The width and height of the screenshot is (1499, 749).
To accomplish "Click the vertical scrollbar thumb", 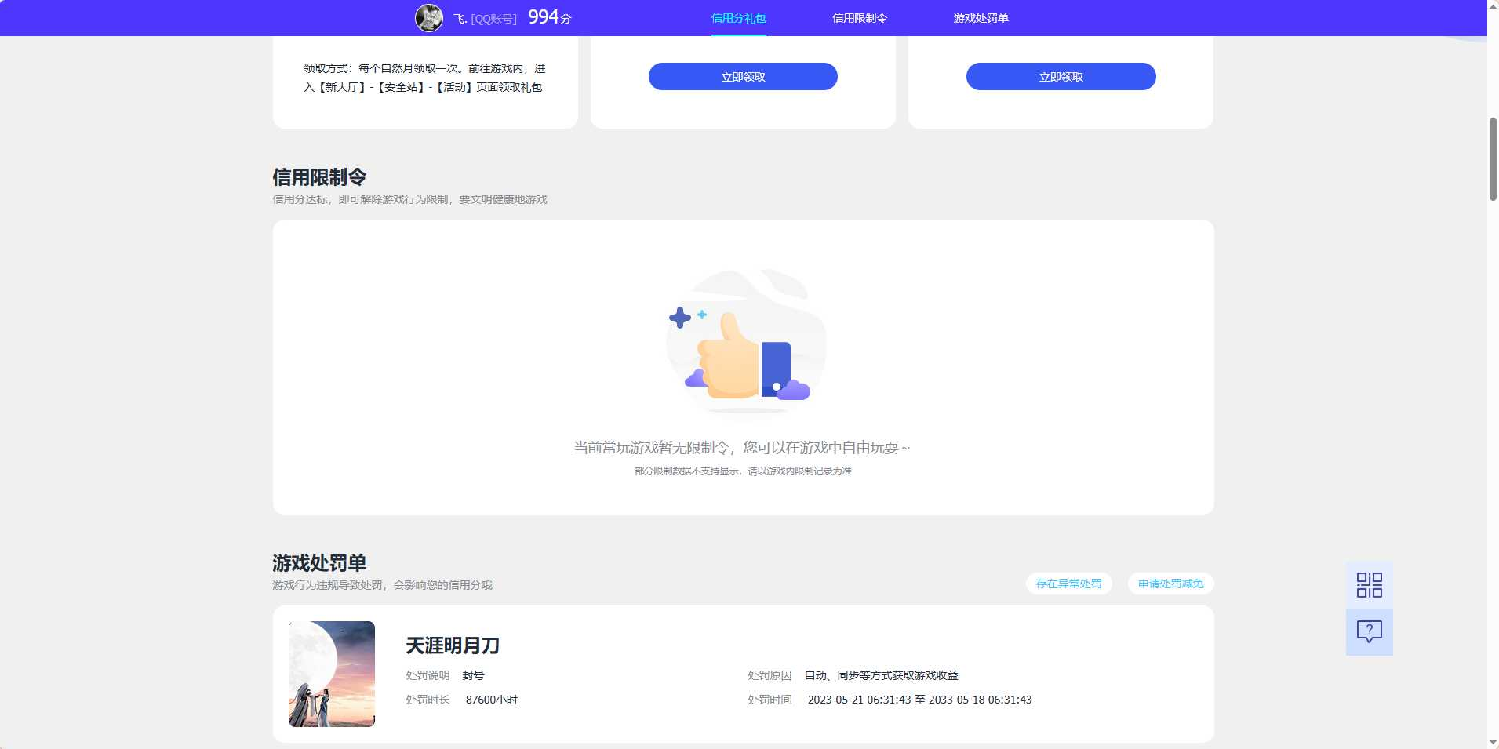I will pyautogui.click(x=1493, y=159).
